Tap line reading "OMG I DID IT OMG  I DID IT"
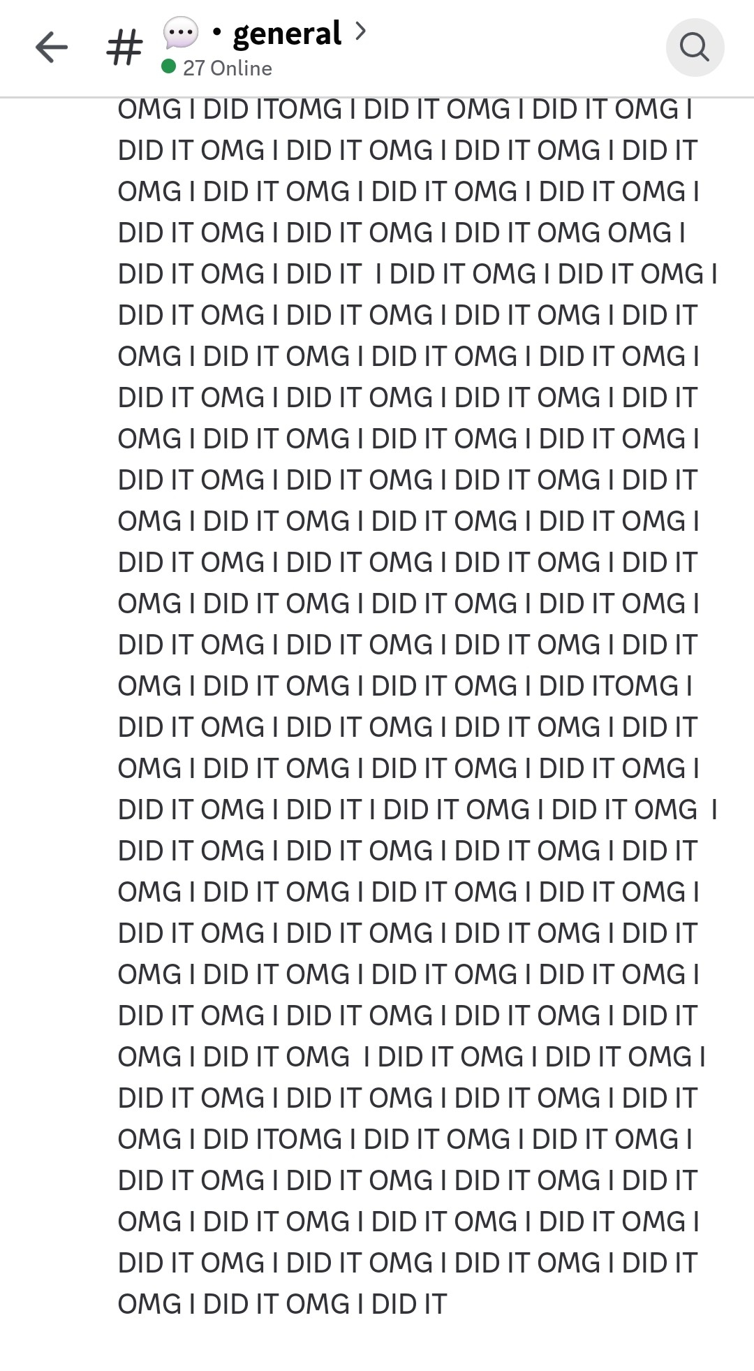Viewport: 754px width, 1371px height. tap(282, 1304)
